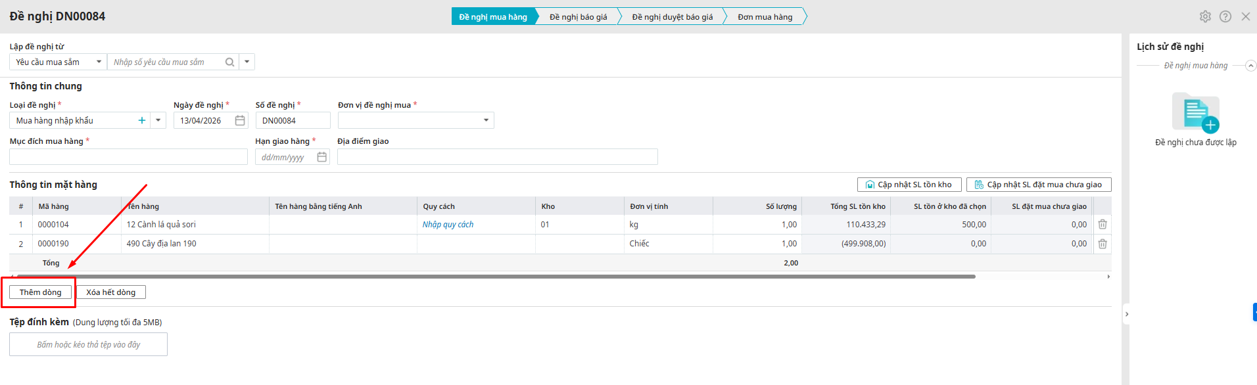
Task: Open the dropdown next to request search field
Action: click(x=247, y=62)
